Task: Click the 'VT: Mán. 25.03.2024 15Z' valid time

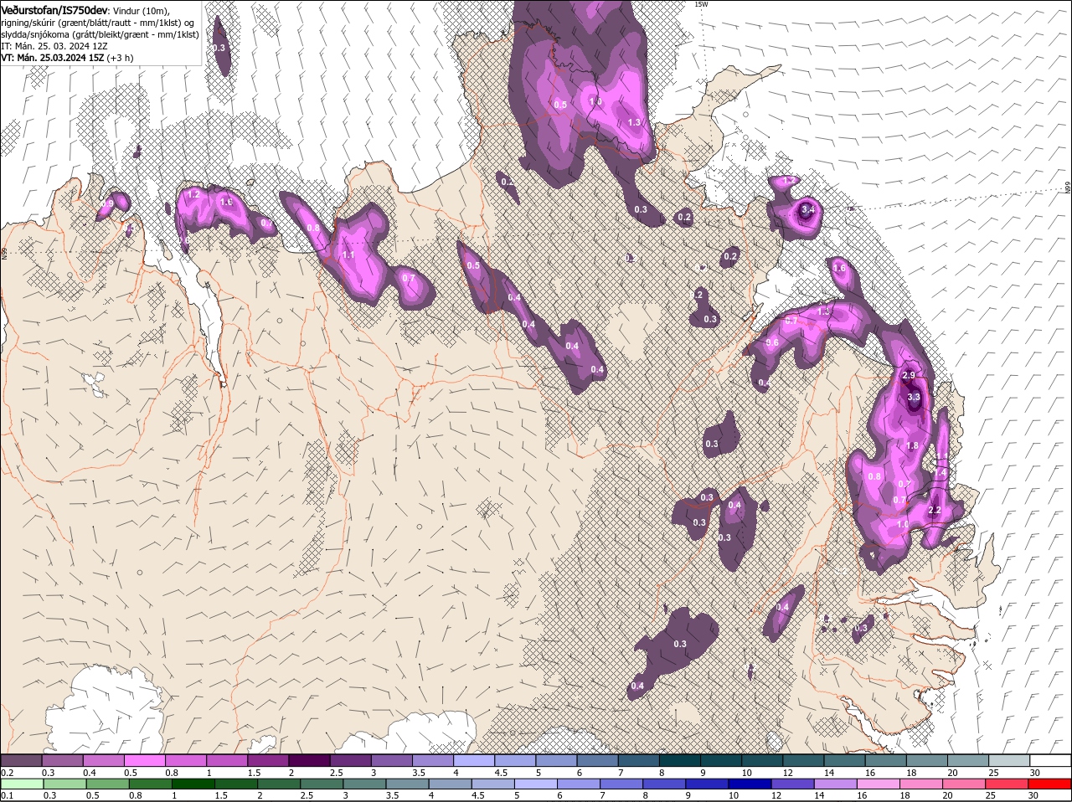Action: point(52,58)
